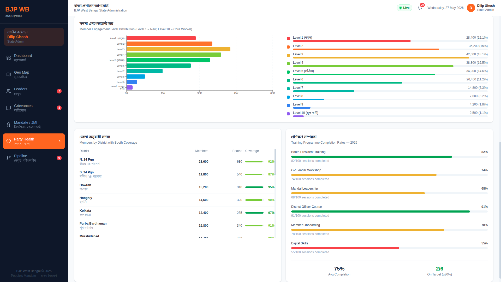Click the District column header
The height and width of the screenshot is (282, 501).
click(x=84, y=151)
